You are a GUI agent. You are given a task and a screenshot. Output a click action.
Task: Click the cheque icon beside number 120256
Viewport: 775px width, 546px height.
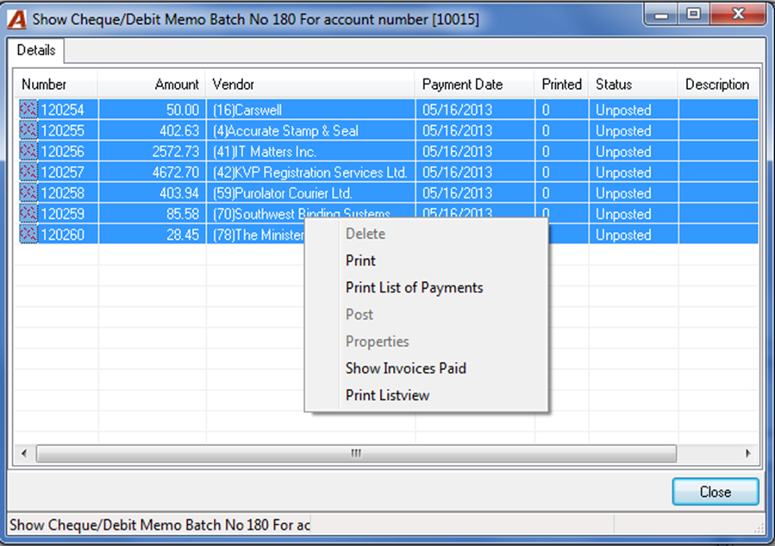coord(28,151)
